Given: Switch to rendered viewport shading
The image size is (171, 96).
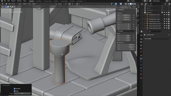Looking at the screenshot, I should [135, 4].
